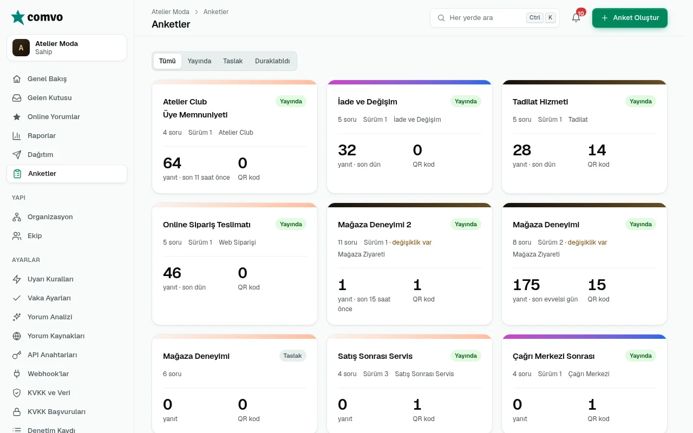Open Denetim Kaydı in sidebar
This screenshot has width=693, height=433.
pos(67,430)
